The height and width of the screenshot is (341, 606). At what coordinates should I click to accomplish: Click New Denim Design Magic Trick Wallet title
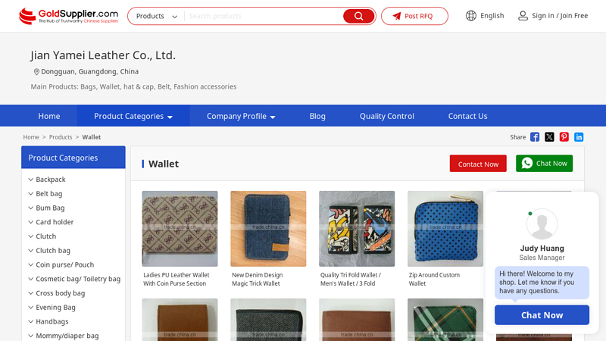coord(258,279)
